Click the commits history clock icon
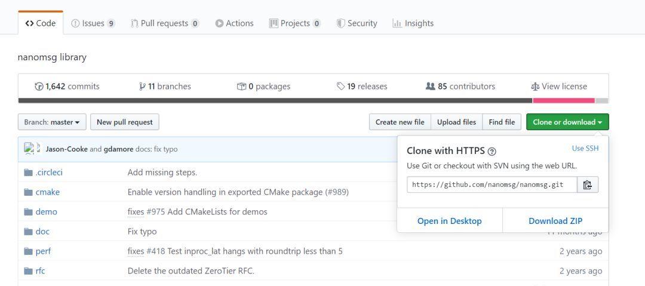This screenshot has width=645, height=286. [x=39, y=87]
